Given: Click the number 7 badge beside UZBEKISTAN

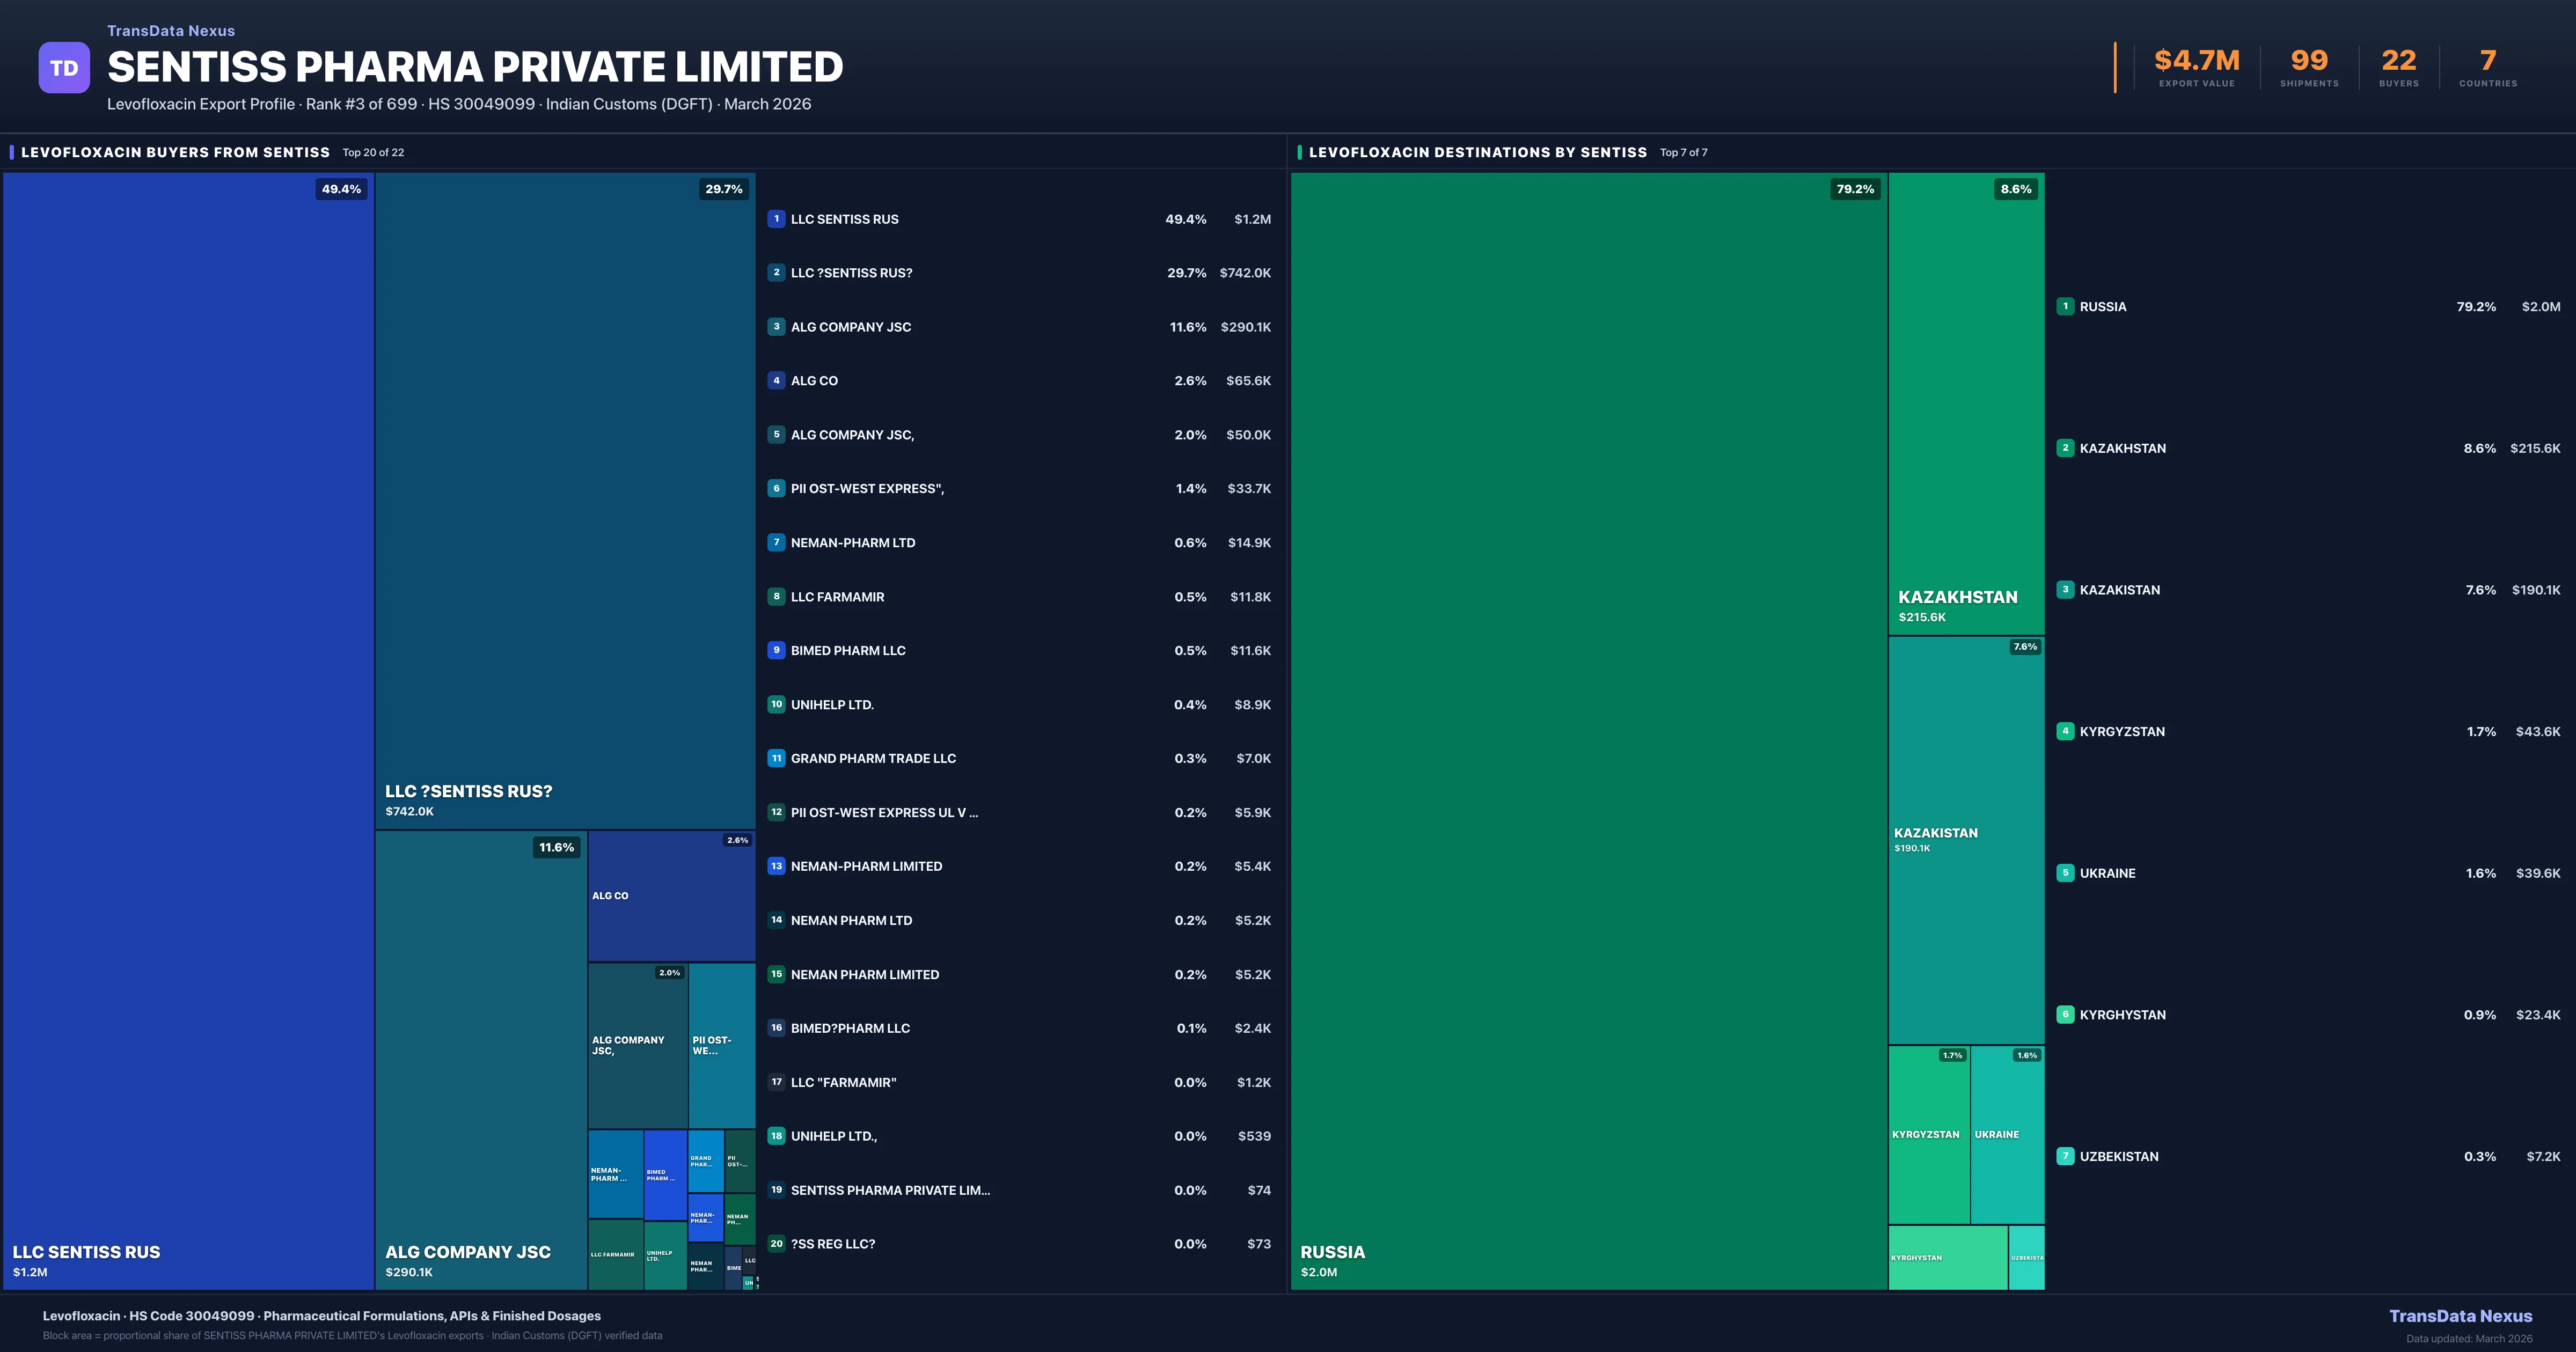Looking at the screenshot, I should [x=2065, y=1156].
